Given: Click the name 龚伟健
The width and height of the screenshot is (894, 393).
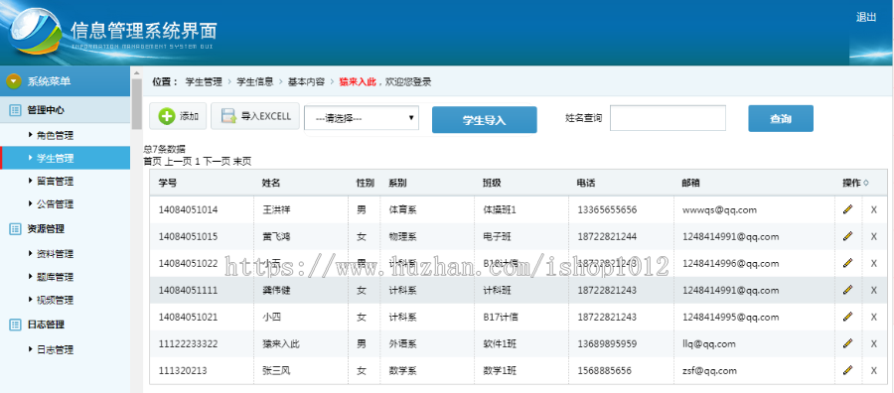Looking at the screenshot, I should pos(276,290).
